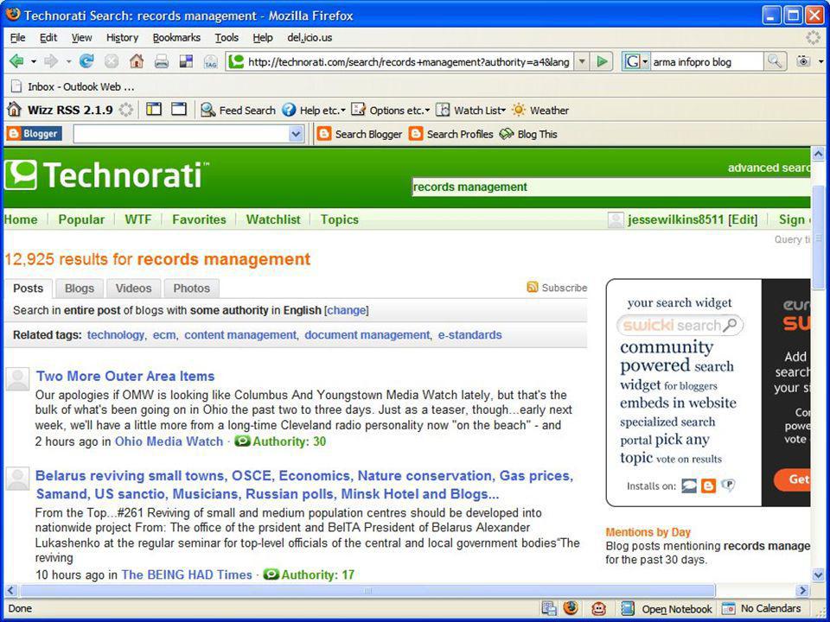830x622 pixels.
Task: Open the Bookmarks menu
Action: 176,37
